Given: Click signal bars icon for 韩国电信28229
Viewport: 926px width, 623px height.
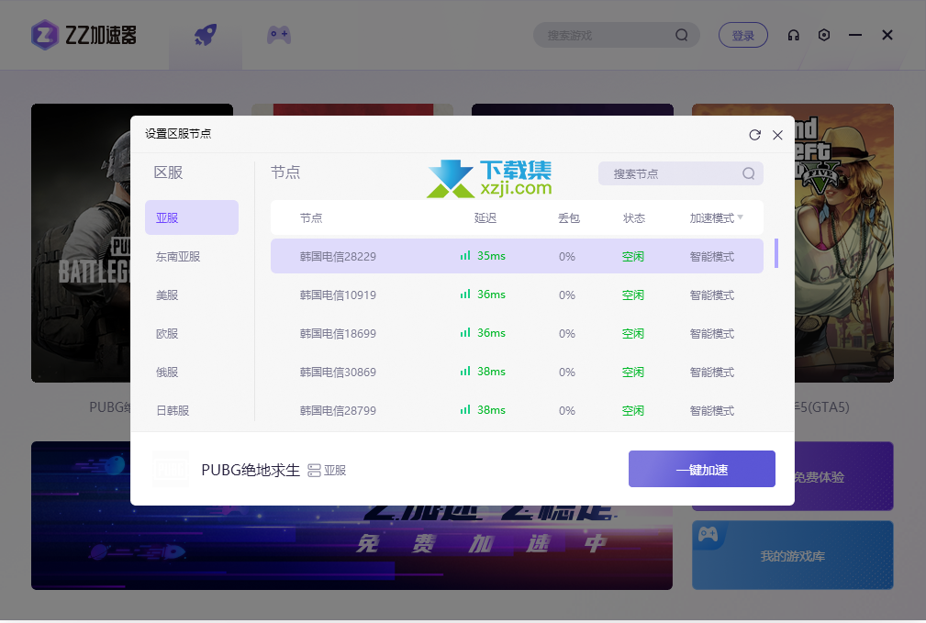Looking at the screenshot, I should click(465, 256).
